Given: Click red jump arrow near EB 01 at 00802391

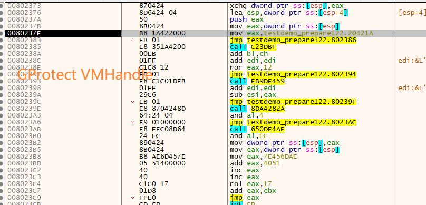Looking at the screenshot, I should pos(132,74).
